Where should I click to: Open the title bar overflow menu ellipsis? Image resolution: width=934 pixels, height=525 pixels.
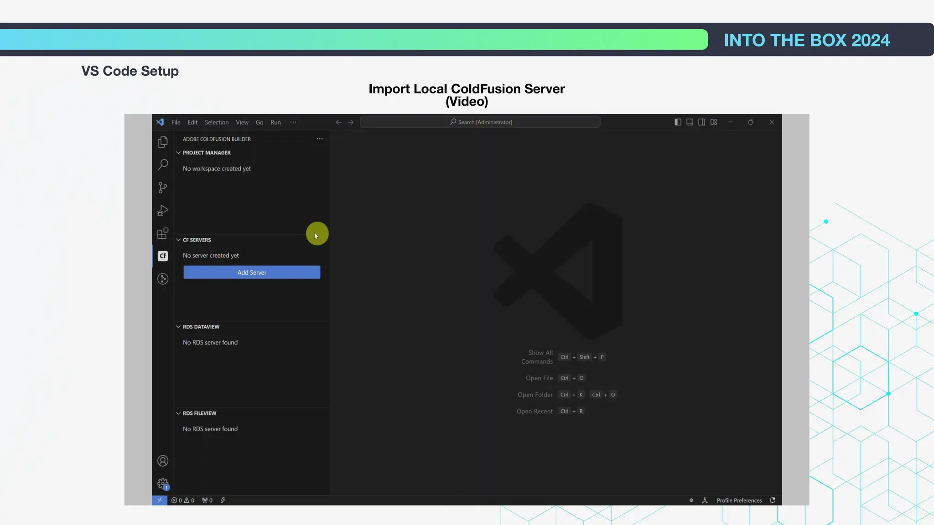click(293, 122)
